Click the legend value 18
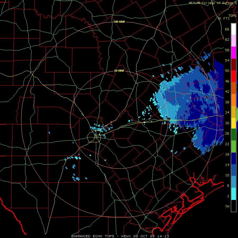238x238 pixels. 227,154
